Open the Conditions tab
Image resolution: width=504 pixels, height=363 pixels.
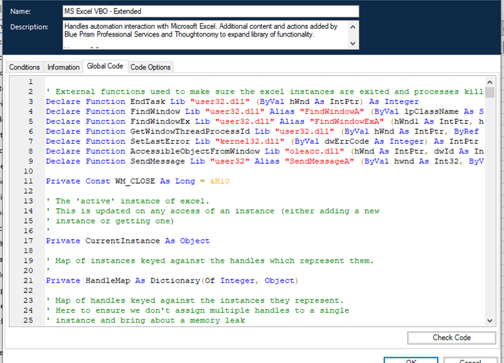coord(24,67)
